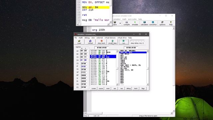
Task: Open the file menu in emulator window
Action: pos(76,38)
